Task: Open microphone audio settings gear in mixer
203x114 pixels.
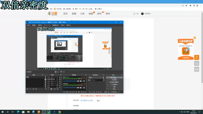Action: click(x=84, y=81)
